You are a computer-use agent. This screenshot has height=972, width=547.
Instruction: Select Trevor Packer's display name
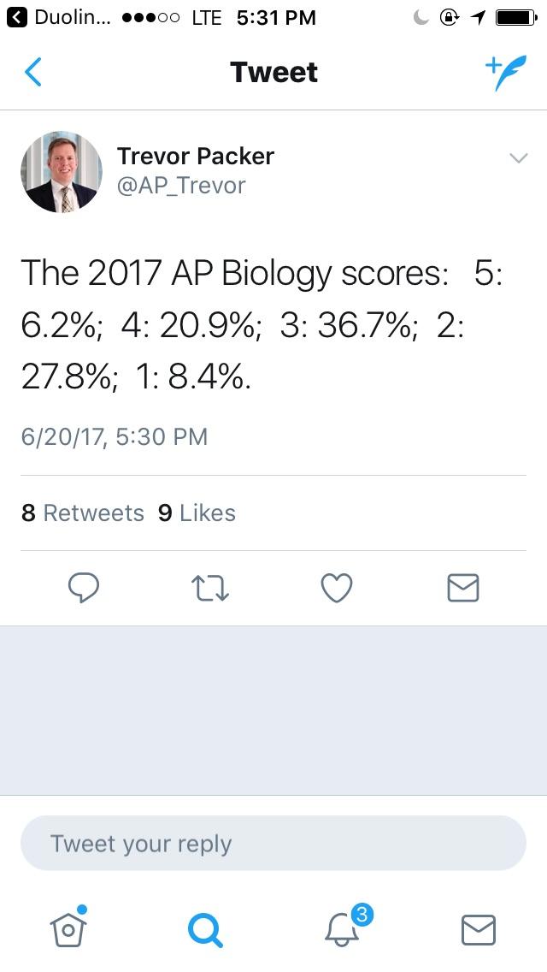[196, 156]
